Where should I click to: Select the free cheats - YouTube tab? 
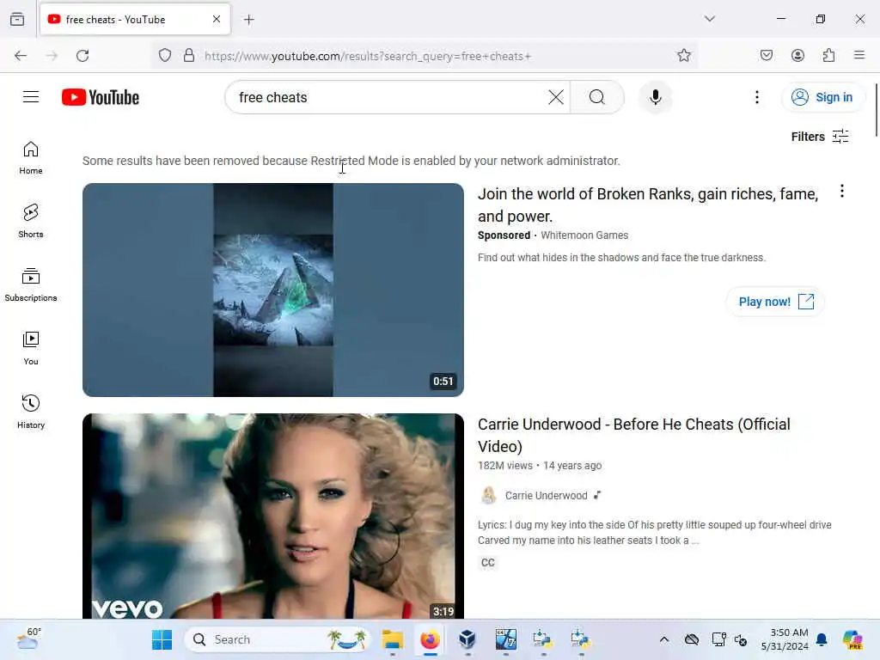coord(135,19)
